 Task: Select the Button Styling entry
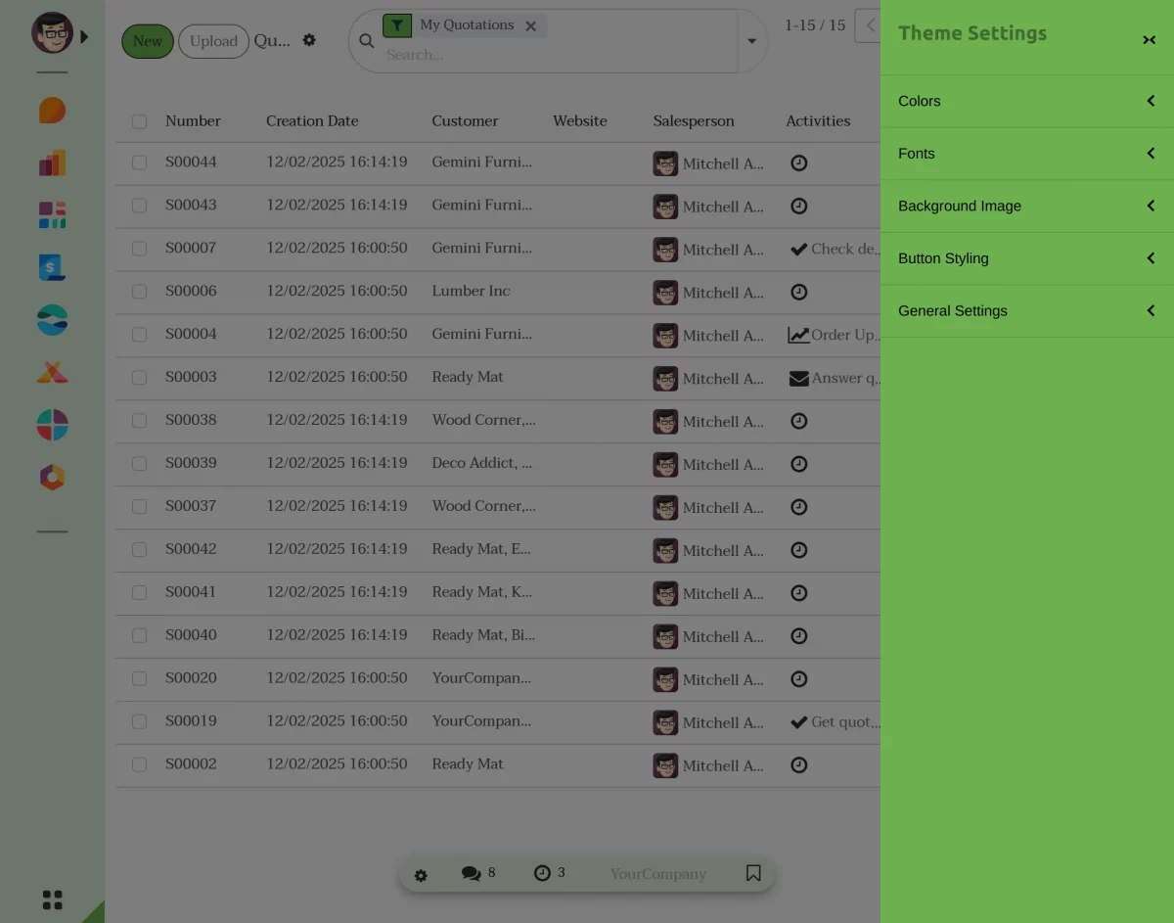click(x=1024, y=258)
